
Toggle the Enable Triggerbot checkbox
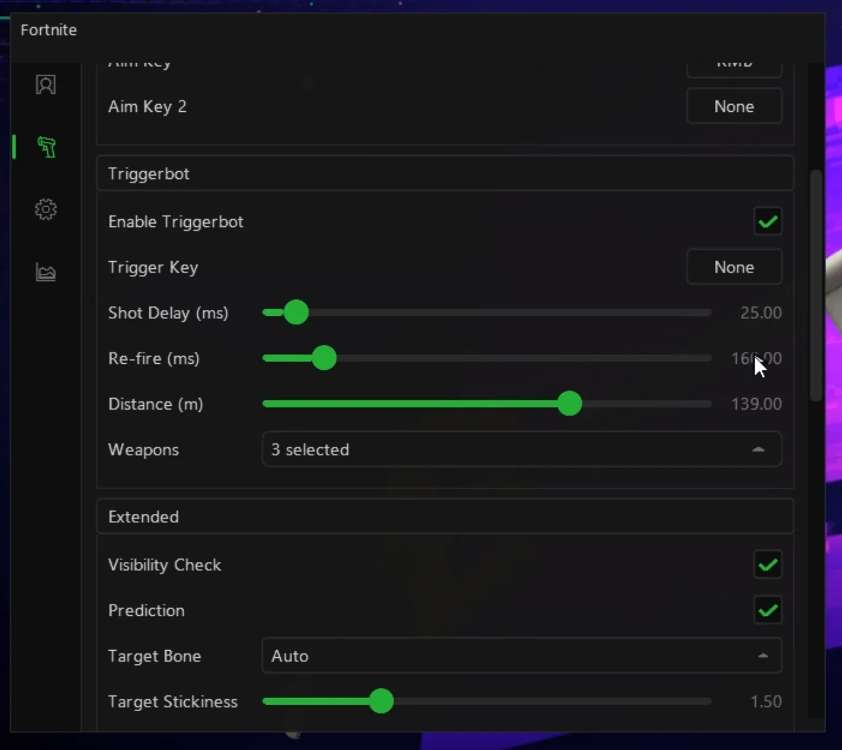point(768,222)
